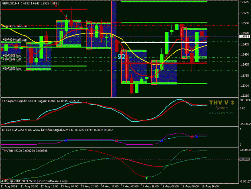Screen dimensions: 251x189
Task: Click the earliest blue X signal marker
Action: coord(66,141)
